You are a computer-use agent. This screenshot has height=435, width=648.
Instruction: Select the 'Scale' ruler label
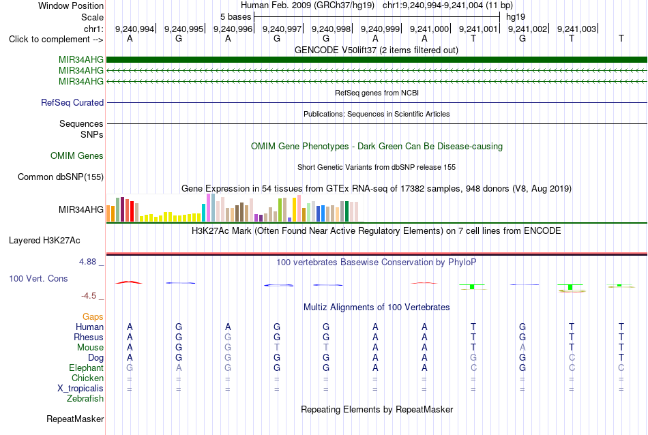(92, 17)
